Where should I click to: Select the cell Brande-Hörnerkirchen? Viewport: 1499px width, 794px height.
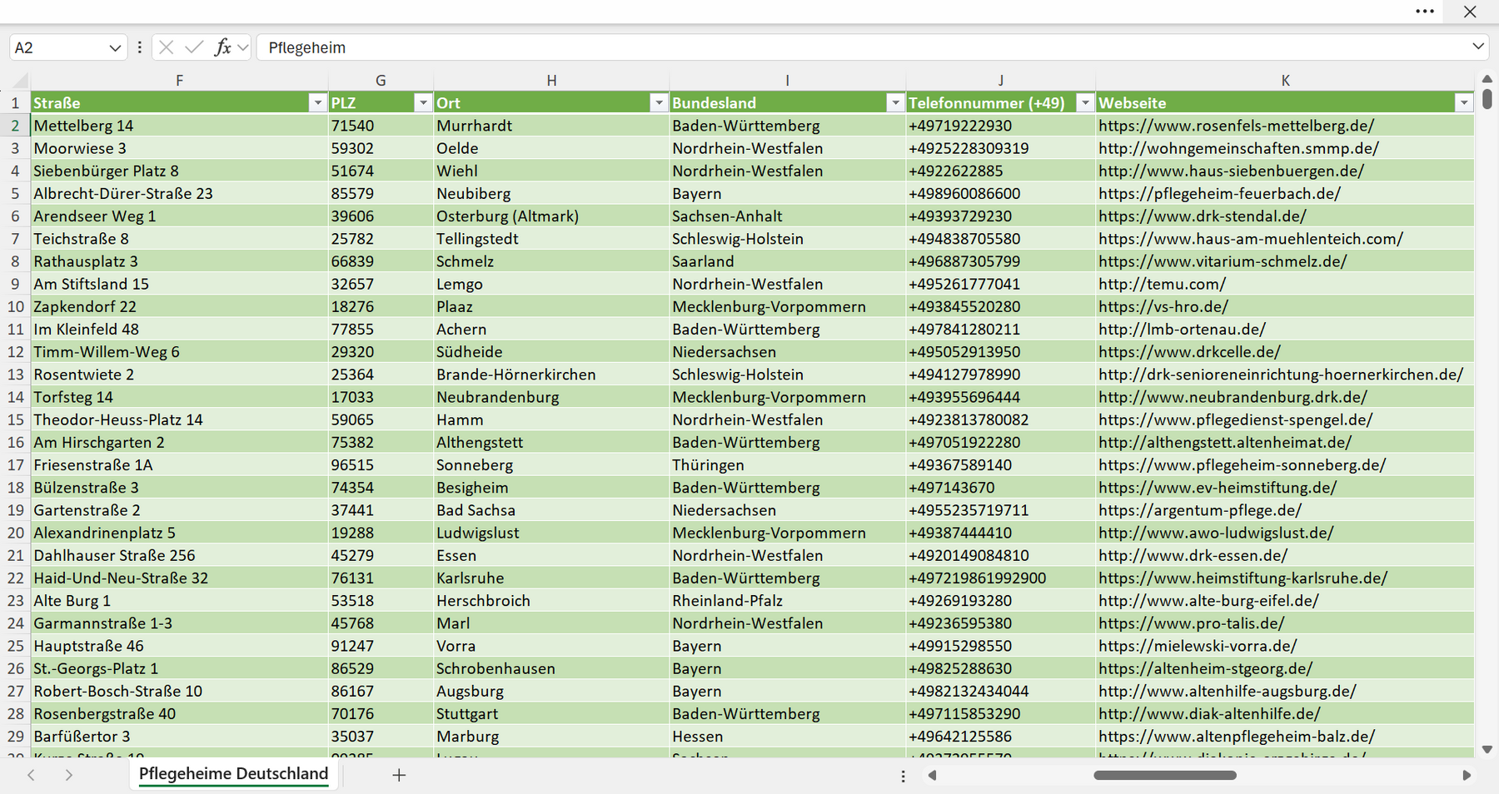551,375
